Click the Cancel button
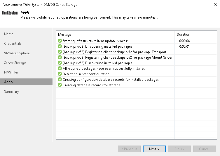This screenshot has width=220, height=156. point(205,149)
